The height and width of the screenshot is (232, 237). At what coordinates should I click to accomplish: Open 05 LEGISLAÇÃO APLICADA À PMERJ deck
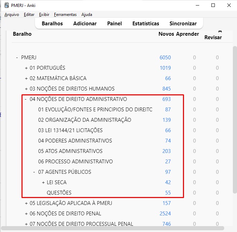click(71, 203)
